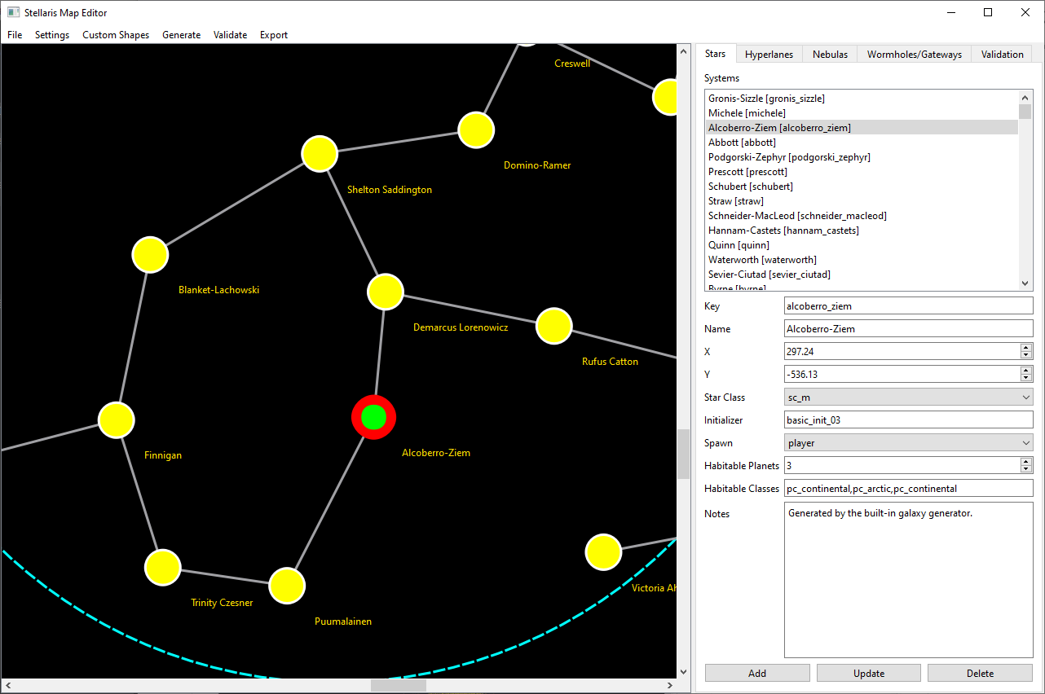This screenshot has height=694, width=1045.
Task: Select Abbott [abbott] in the systems list
Action: 862,142
